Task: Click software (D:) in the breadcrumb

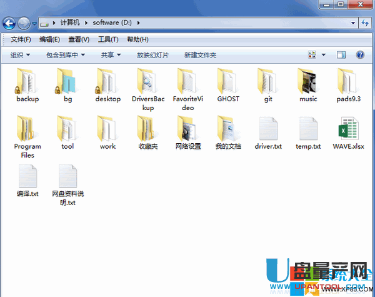Action: click(x=112, y=23)
